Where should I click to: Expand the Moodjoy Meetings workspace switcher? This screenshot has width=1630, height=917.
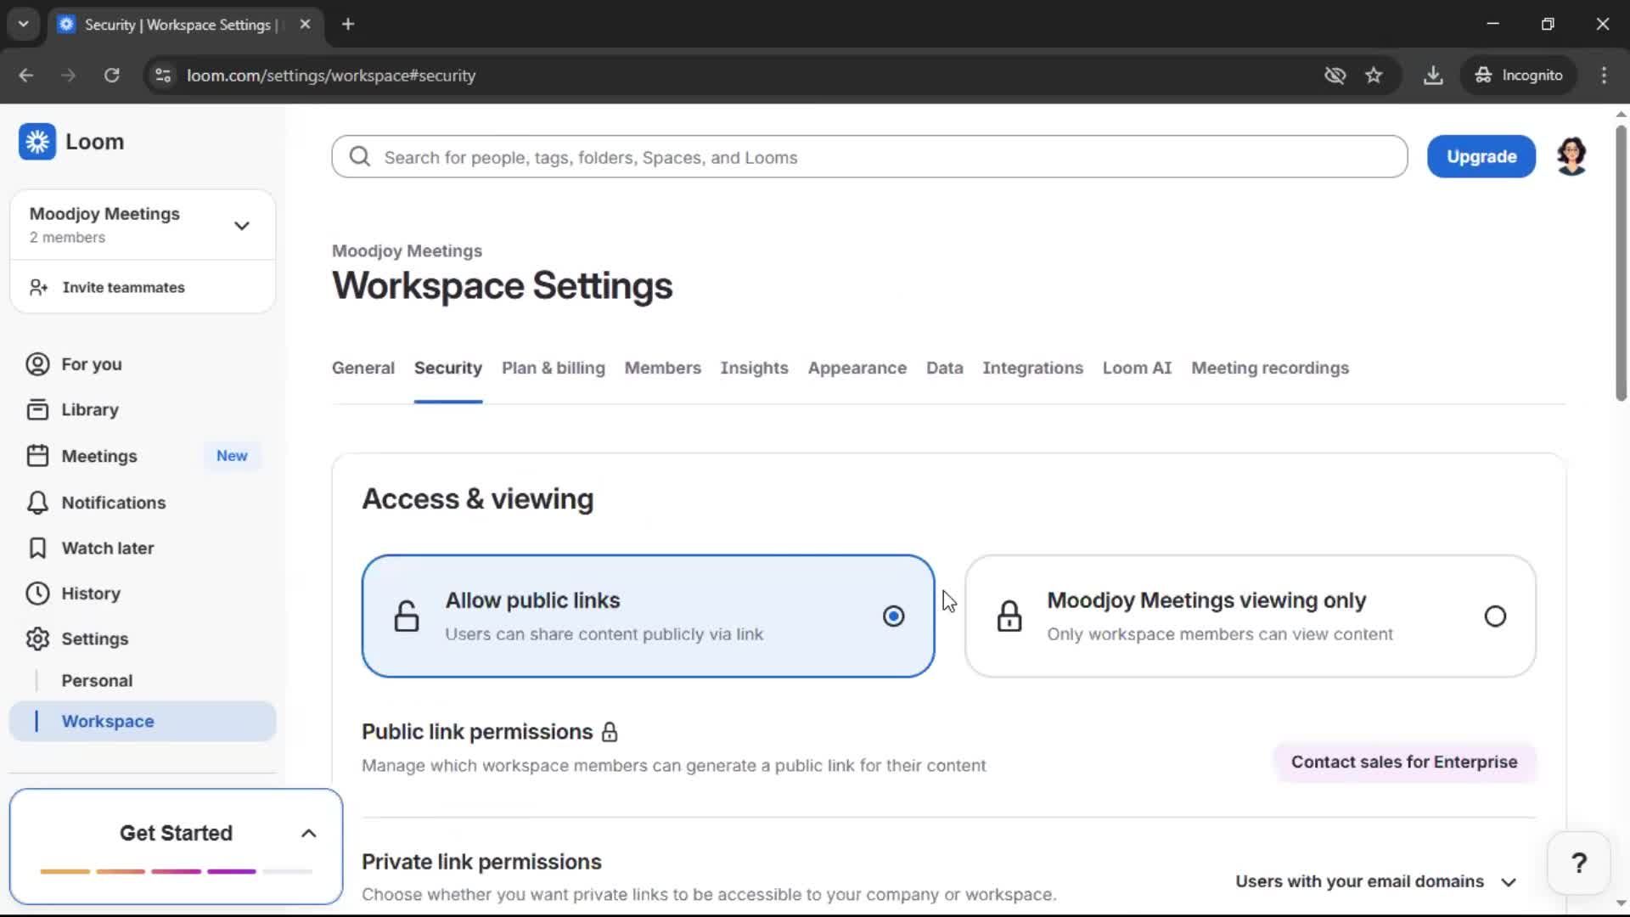(241, 226)
